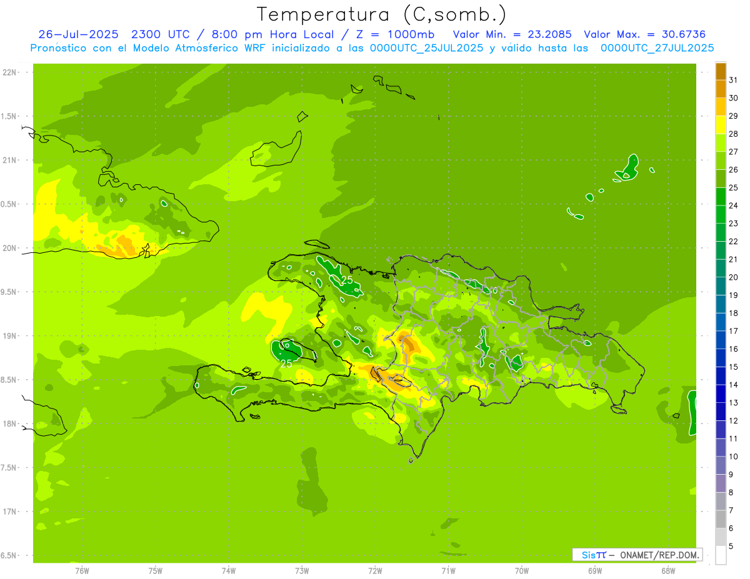Click colorbar value label "15"
The height and width of the screenshot is (579, 750).
(734, 367)
